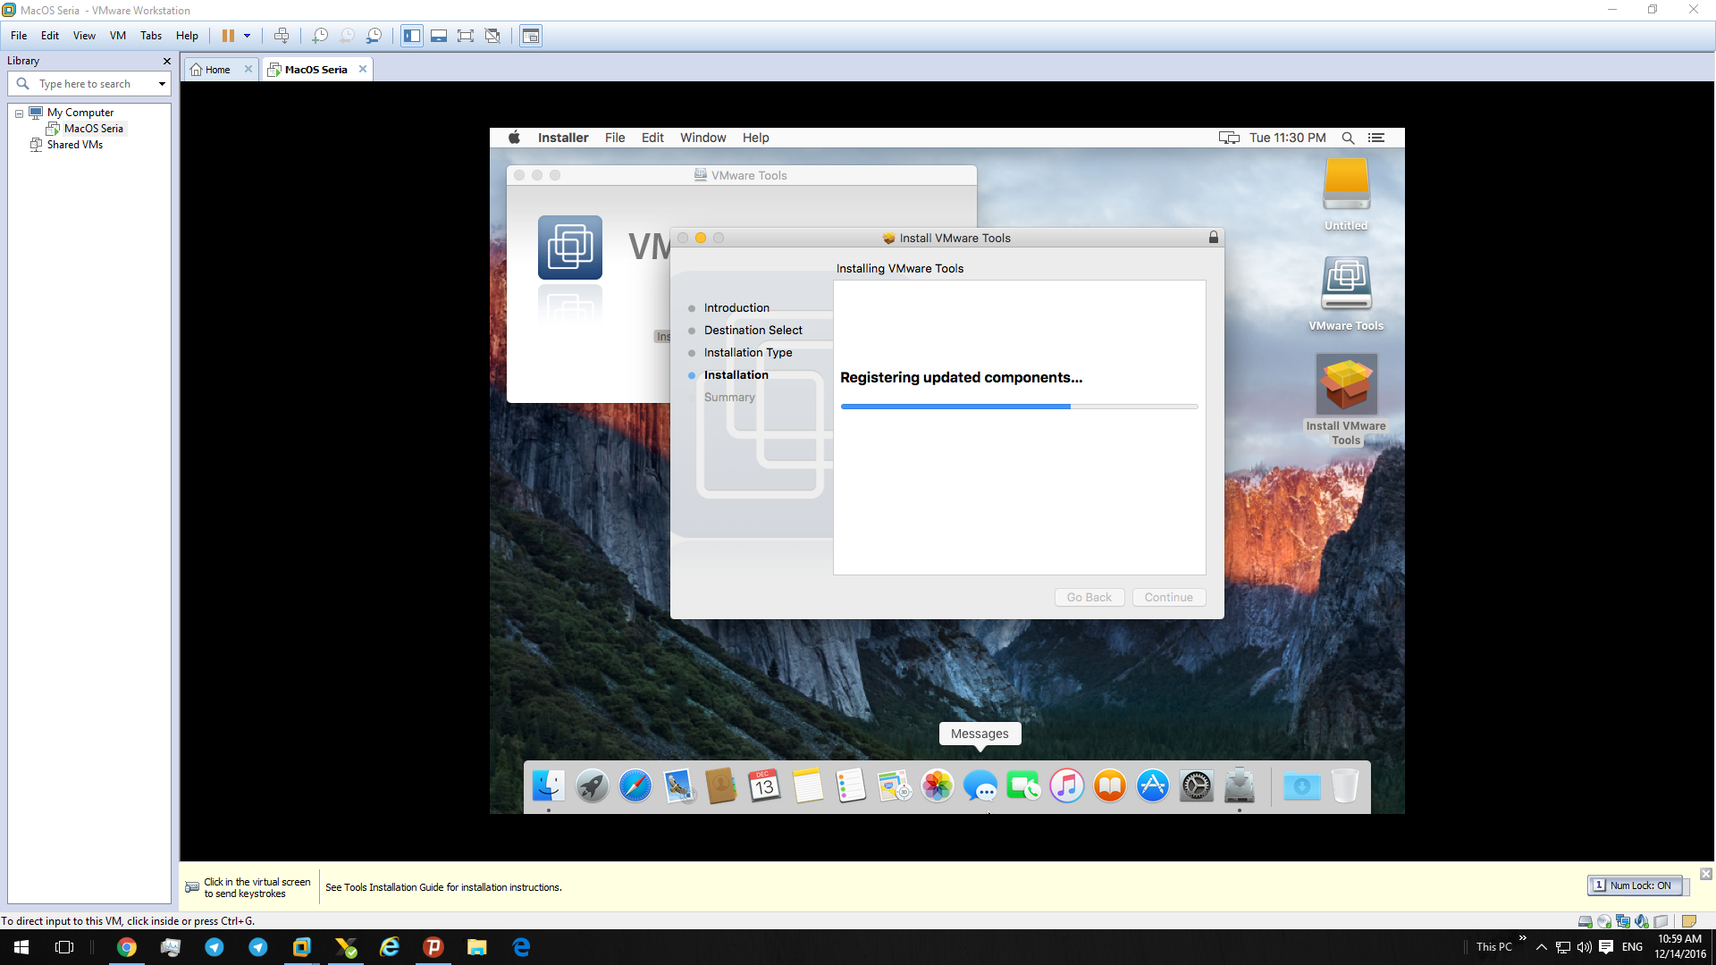The image size is (1716, 965).
Task: Click the display mirroring menu bar icon
Action: (1229, 138)
